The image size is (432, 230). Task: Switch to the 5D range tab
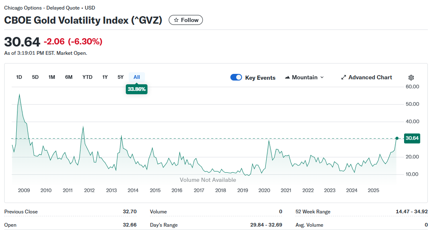35,77
